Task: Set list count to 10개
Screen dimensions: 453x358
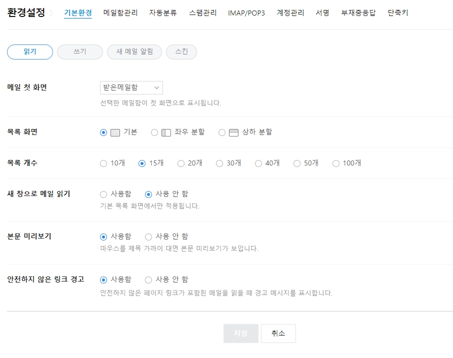Action: coord(103,163)
